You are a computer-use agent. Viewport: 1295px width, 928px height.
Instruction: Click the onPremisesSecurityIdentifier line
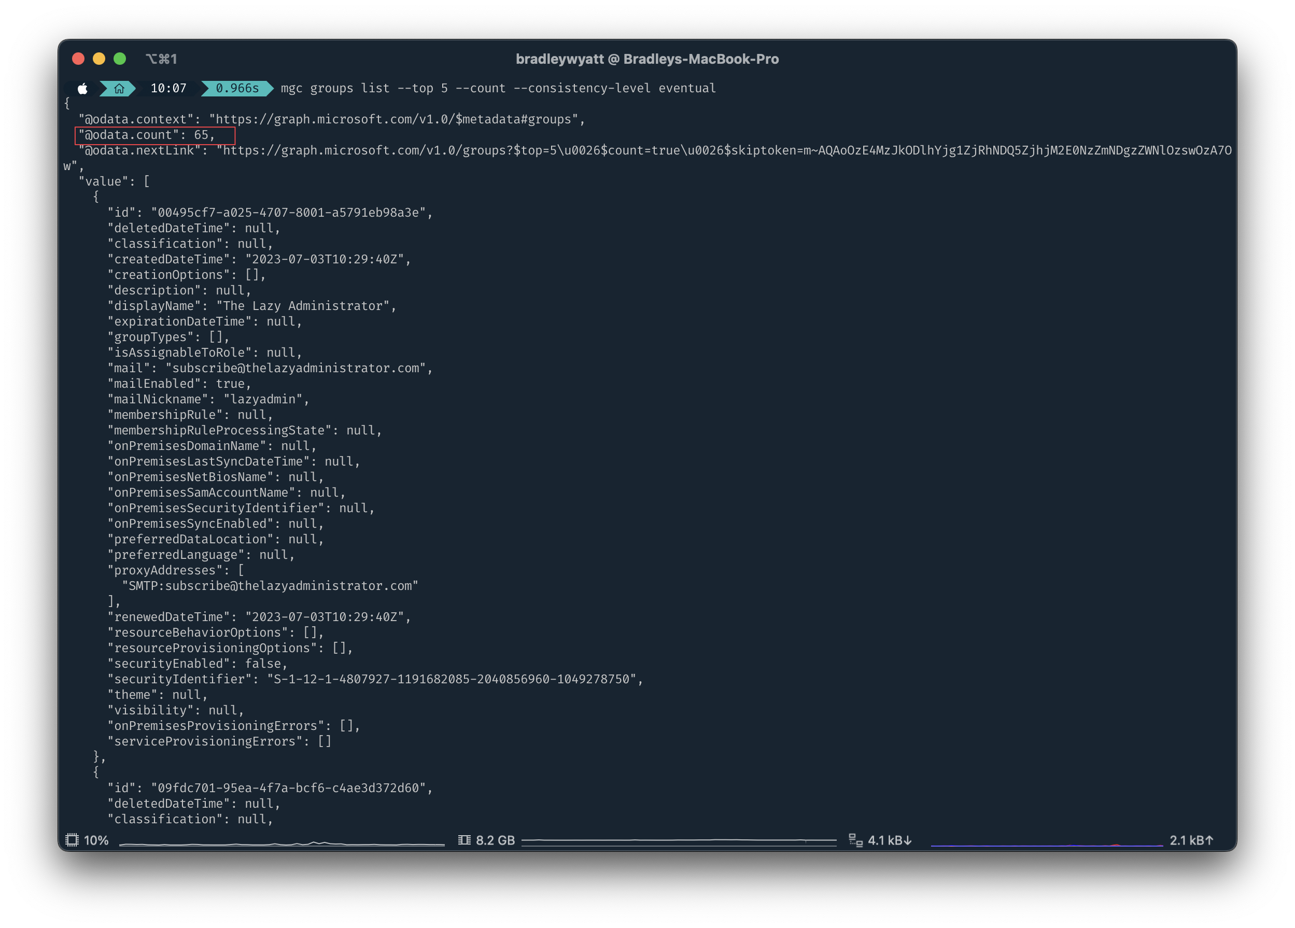(241, 508)
